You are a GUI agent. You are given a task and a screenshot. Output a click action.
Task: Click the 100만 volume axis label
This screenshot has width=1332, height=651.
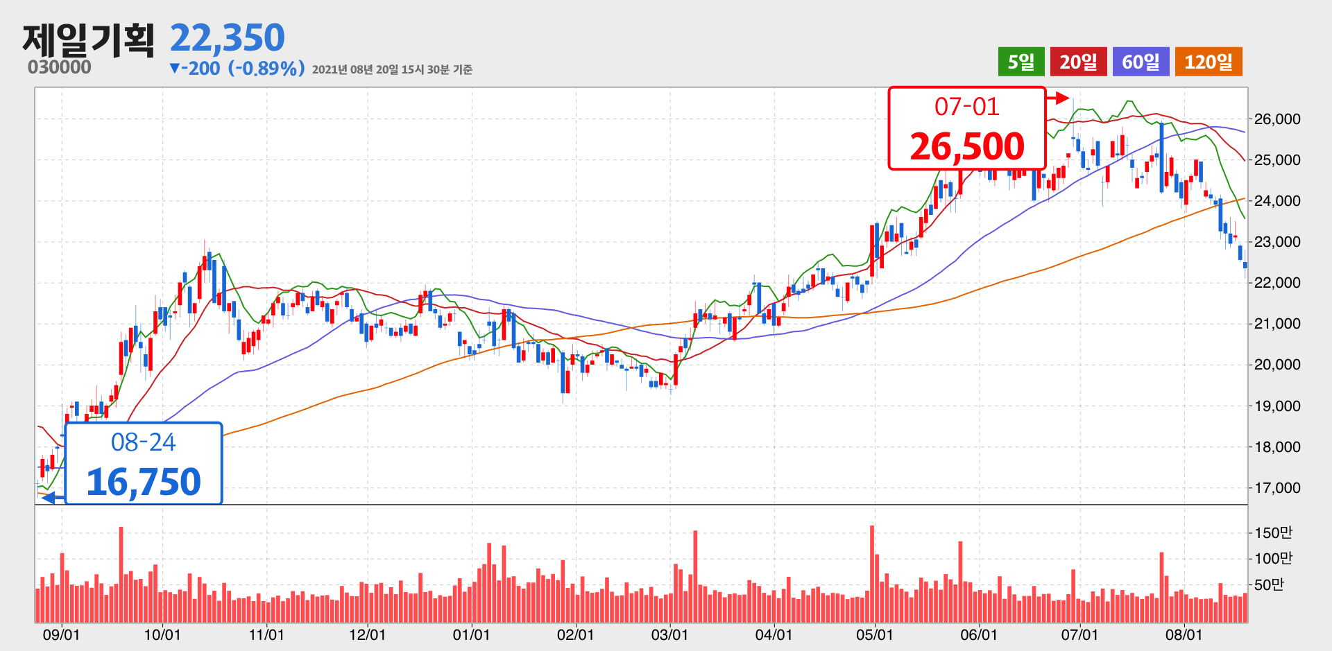pyautogui.click(x=1274, y=558)
